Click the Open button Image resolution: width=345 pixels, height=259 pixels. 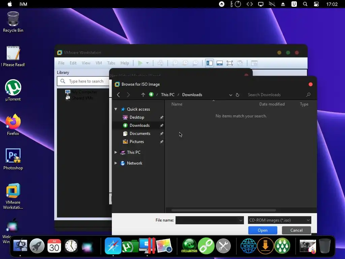pos(263,230)
